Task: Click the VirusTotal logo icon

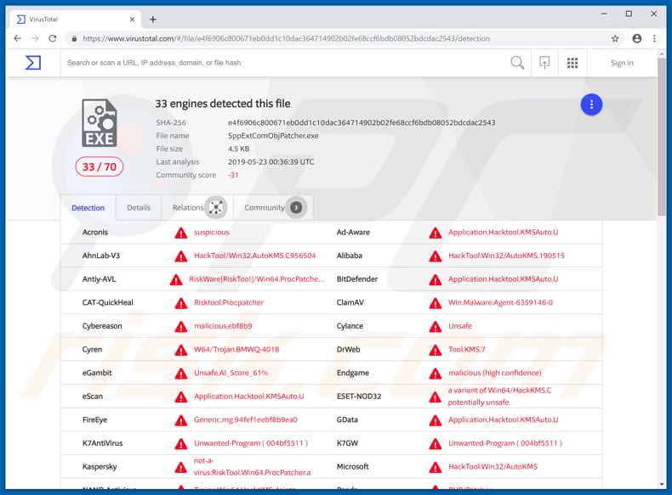Action: click(x=33, y=63)
